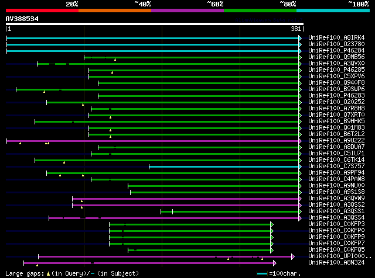Click the yellow gap marker under C6TK14 alignment

click(64, 162)
